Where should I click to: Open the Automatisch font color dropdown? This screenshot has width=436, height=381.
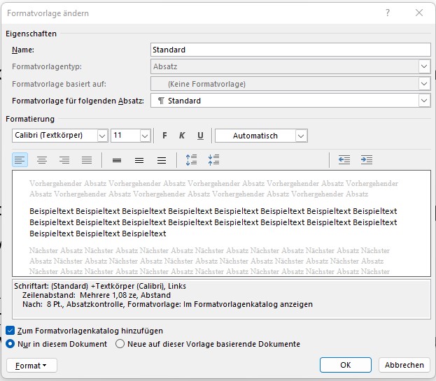(301, 136)
